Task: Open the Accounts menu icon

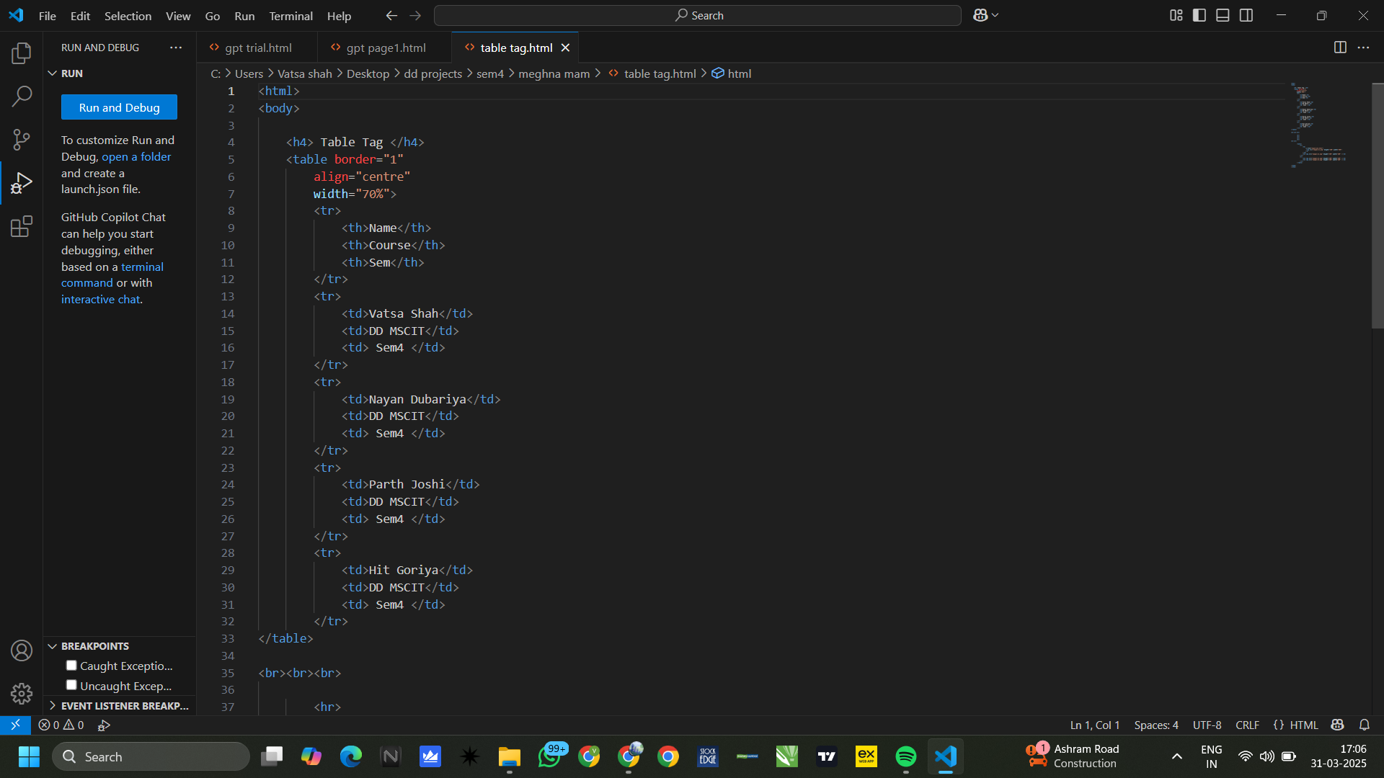Action: pos(22,650)
